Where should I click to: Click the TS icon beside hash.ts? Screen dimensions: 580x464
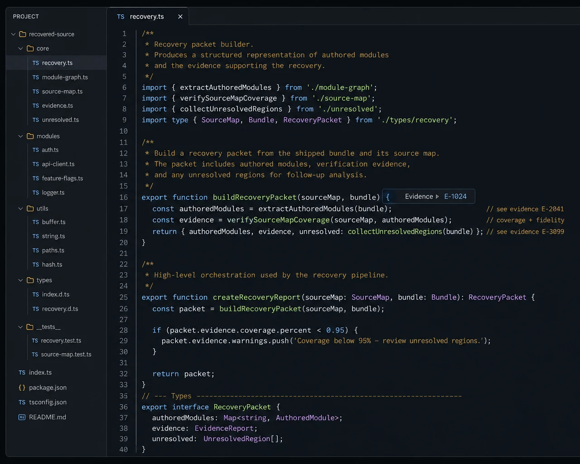[x=36, y=265]
